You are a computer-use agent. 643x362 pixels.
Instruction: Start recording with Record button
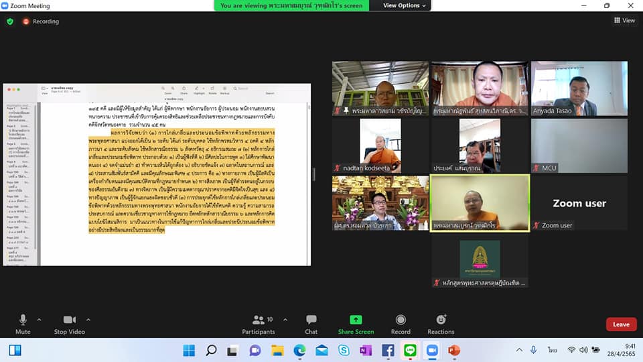[x=401, y=324]
